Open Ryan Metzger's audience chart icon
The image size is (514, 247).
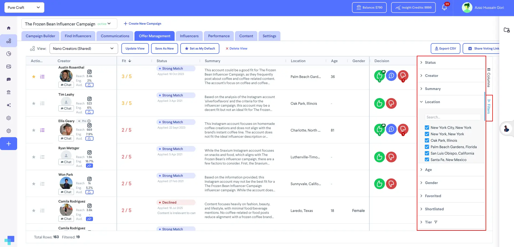[89, 166]
